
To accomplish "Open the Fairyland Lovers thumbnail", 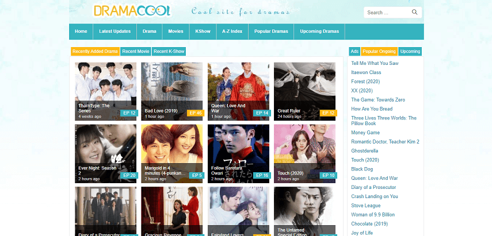I will [238, 211].
